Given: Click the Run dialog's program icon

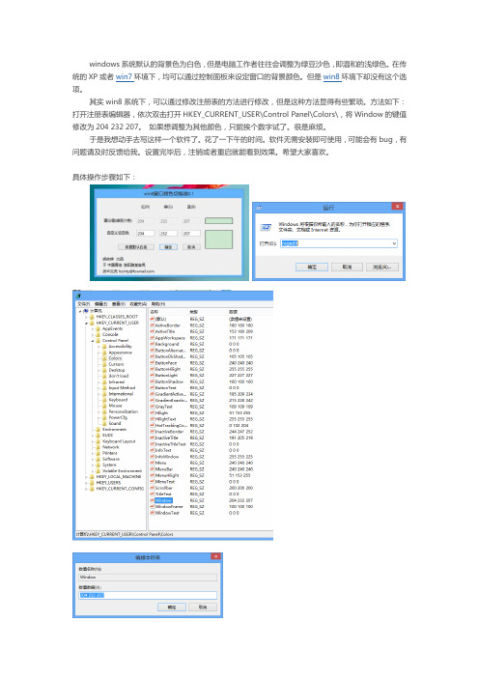Looking at the screenshot, I should click(267, 227).
